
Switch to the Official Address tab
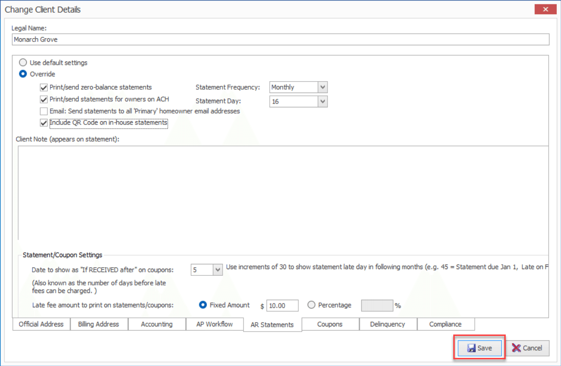[41, 324]
